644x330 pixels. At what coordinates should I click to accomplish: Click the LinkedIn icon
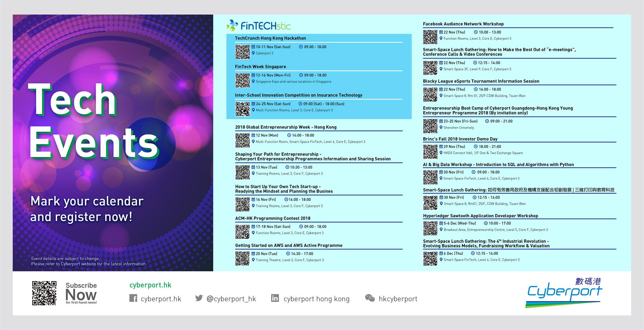coord(275,298)
